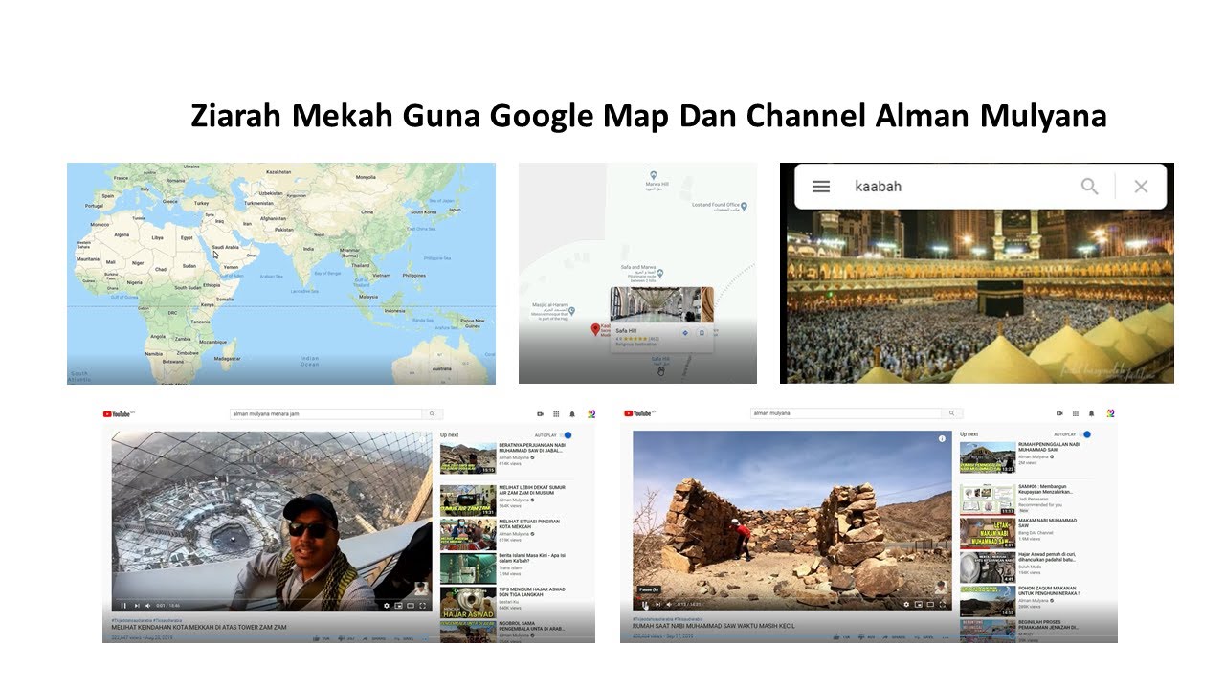The height and width of the screenshot is (689, 1225).
Task: Click the directions icon on Safa Hill card
Action: tap(685, 333)
